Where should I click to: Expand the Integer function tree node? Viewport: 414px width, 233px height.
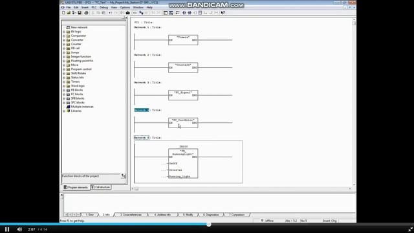(64, 57)
